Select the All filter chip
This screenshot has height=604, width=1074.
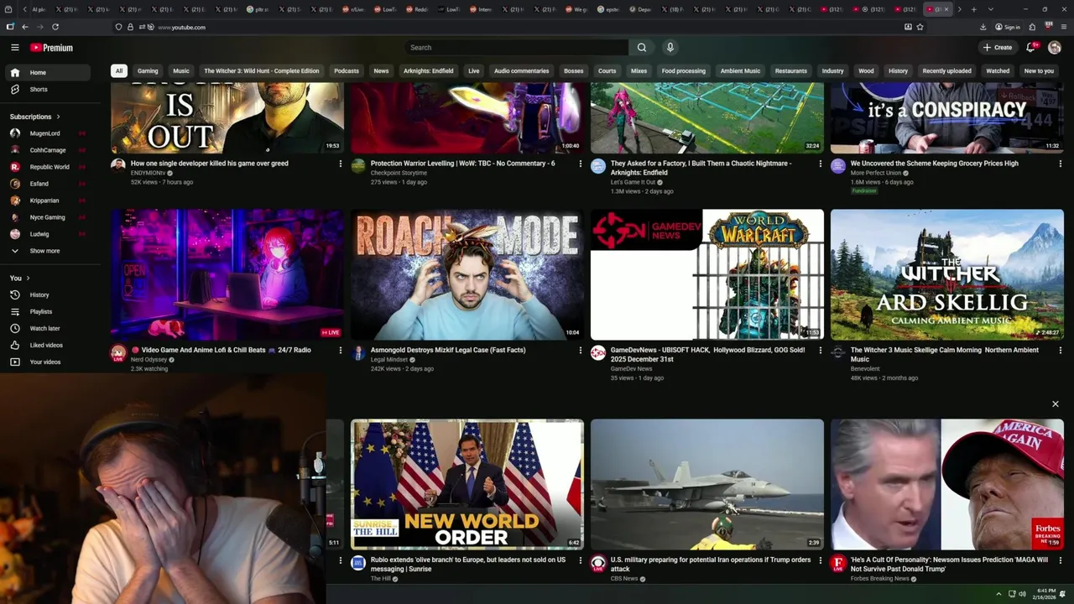pyautogui.click(x=119, y=71)
